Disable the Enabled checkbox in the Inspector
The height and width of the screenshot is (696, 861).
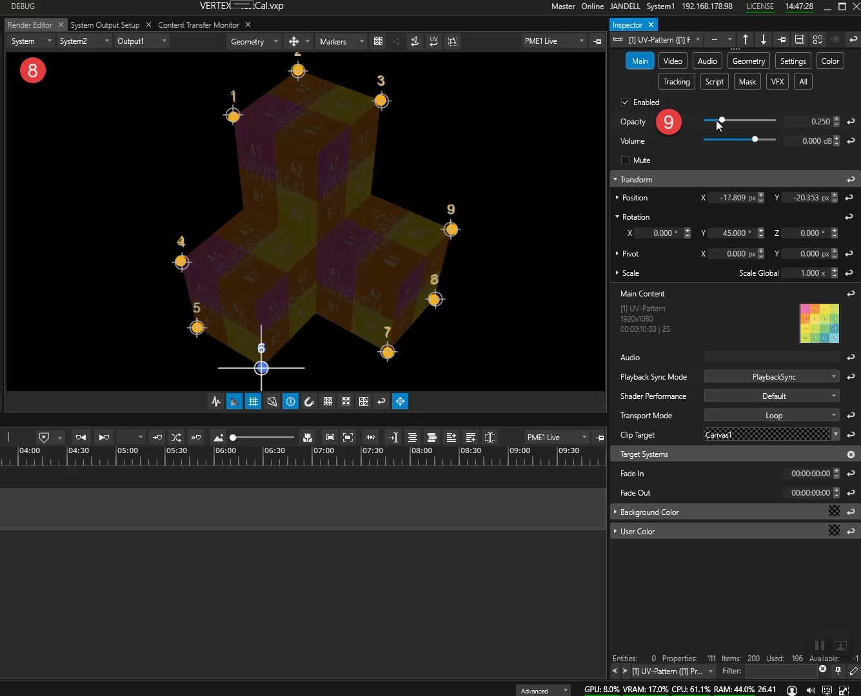pos(624,102)
